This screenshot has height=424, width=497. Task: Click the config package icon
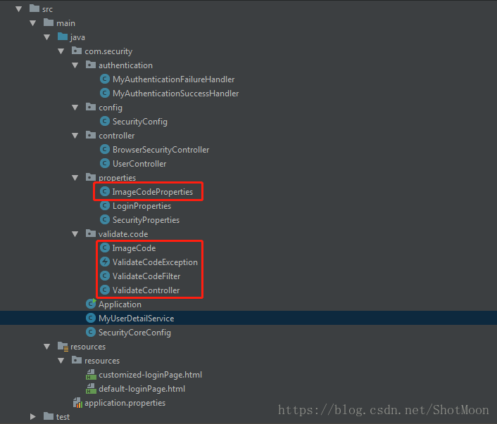coord(91,107)
